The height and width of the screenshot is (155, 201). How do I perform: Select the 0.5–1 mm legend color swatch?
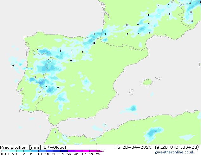point(13,151)
